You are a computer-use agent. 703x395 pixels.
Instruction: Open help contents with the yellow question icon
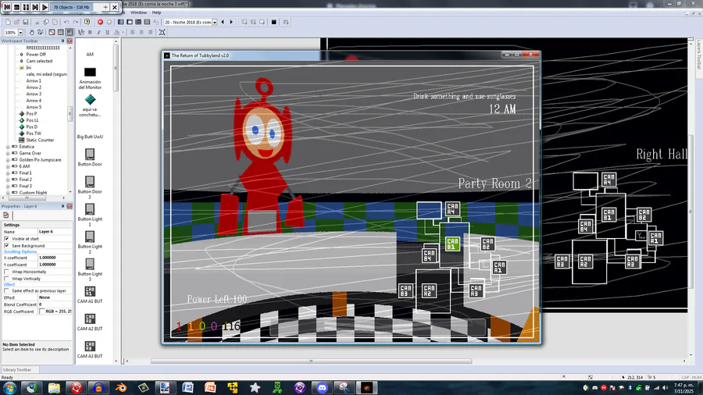click(x=87, y=22)
